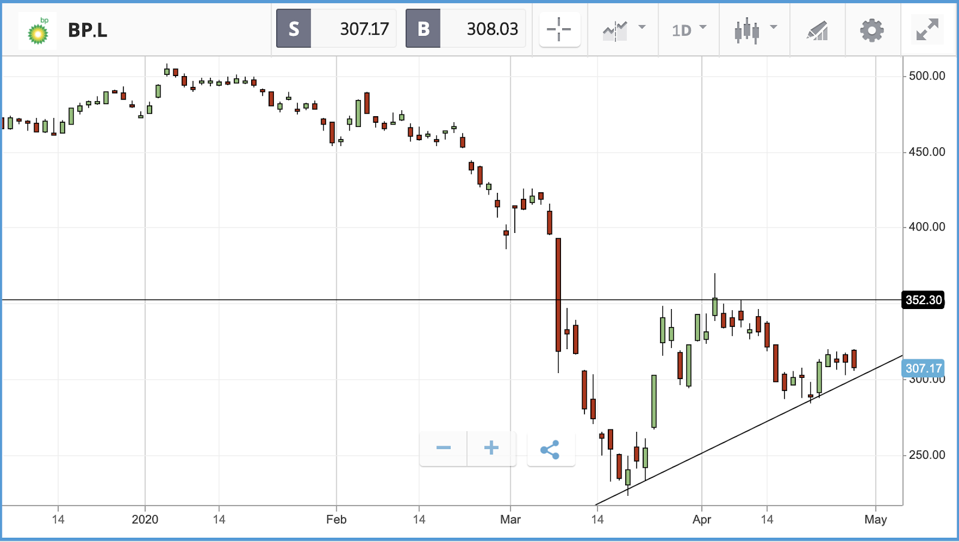
Task: Open the compare instruments chart icon
Action: 615,30
